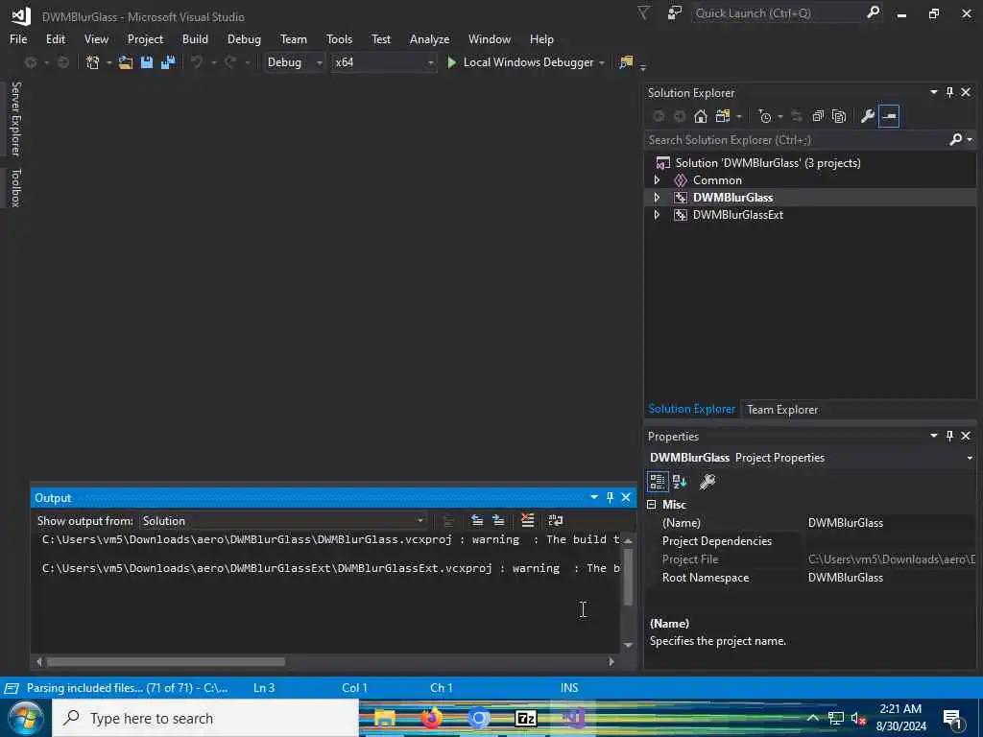This screenshot has width=983, height=737.
Task: Close the Output panel
Action: tap(626, 498)
